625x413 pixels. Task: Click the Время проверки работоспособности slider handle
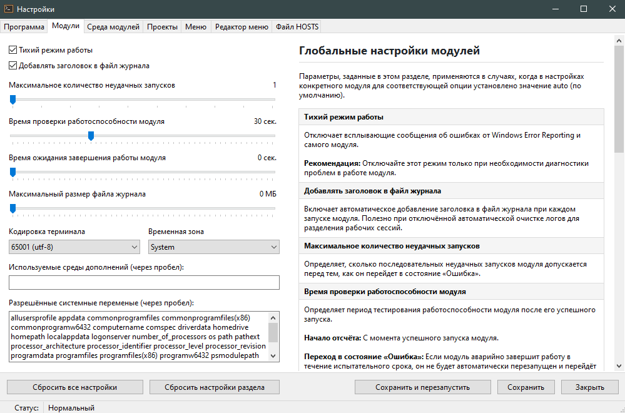pos(91,135)
